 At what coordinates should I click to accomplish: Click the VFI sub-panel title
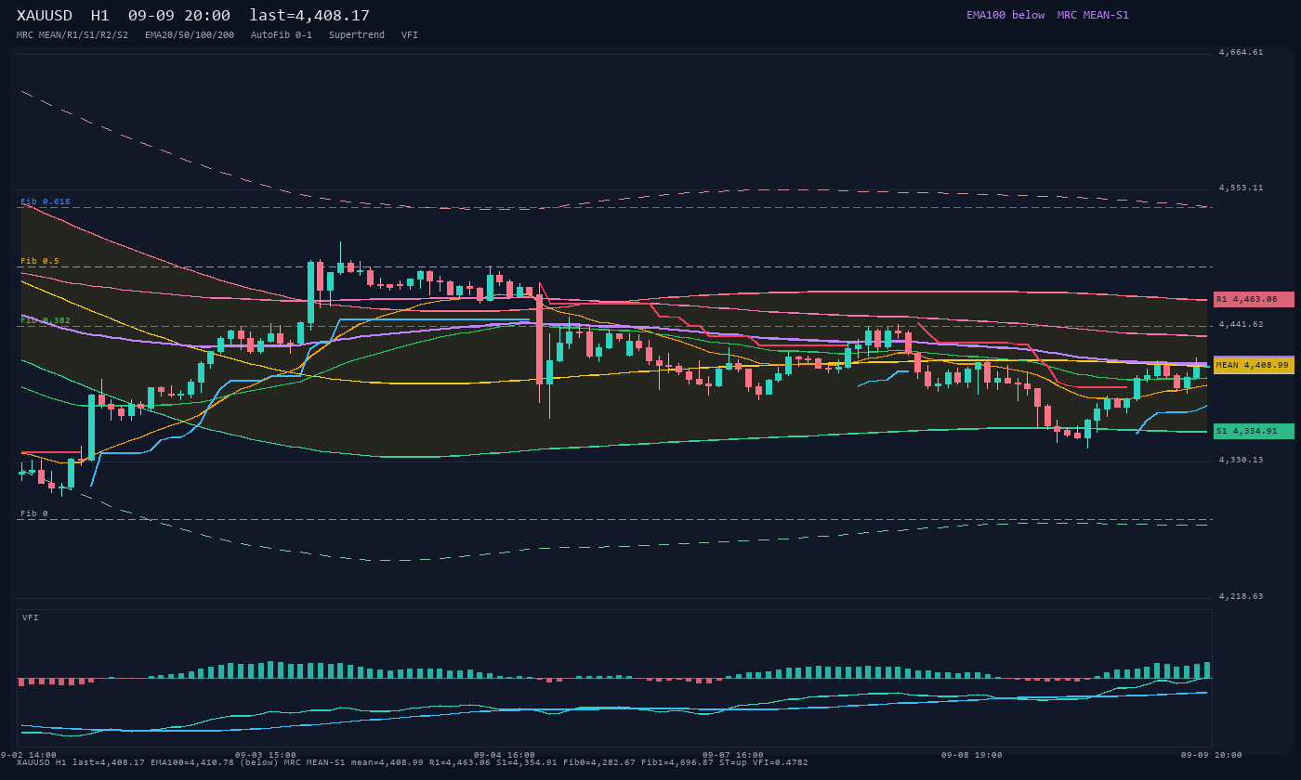point(31,617)
